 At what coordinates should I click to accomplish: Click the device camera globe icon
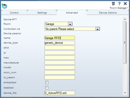coord(4,6)
